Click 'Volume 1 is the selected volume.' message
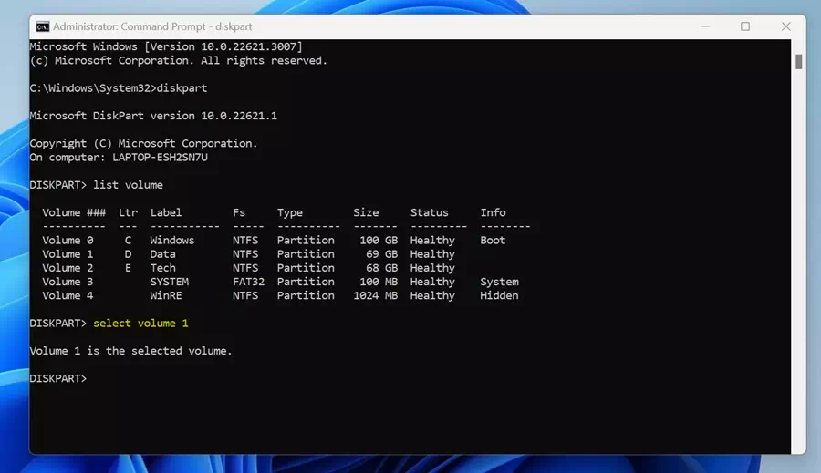Image resolution: width=821 pixels, height=473 pixels. point(130,351)
